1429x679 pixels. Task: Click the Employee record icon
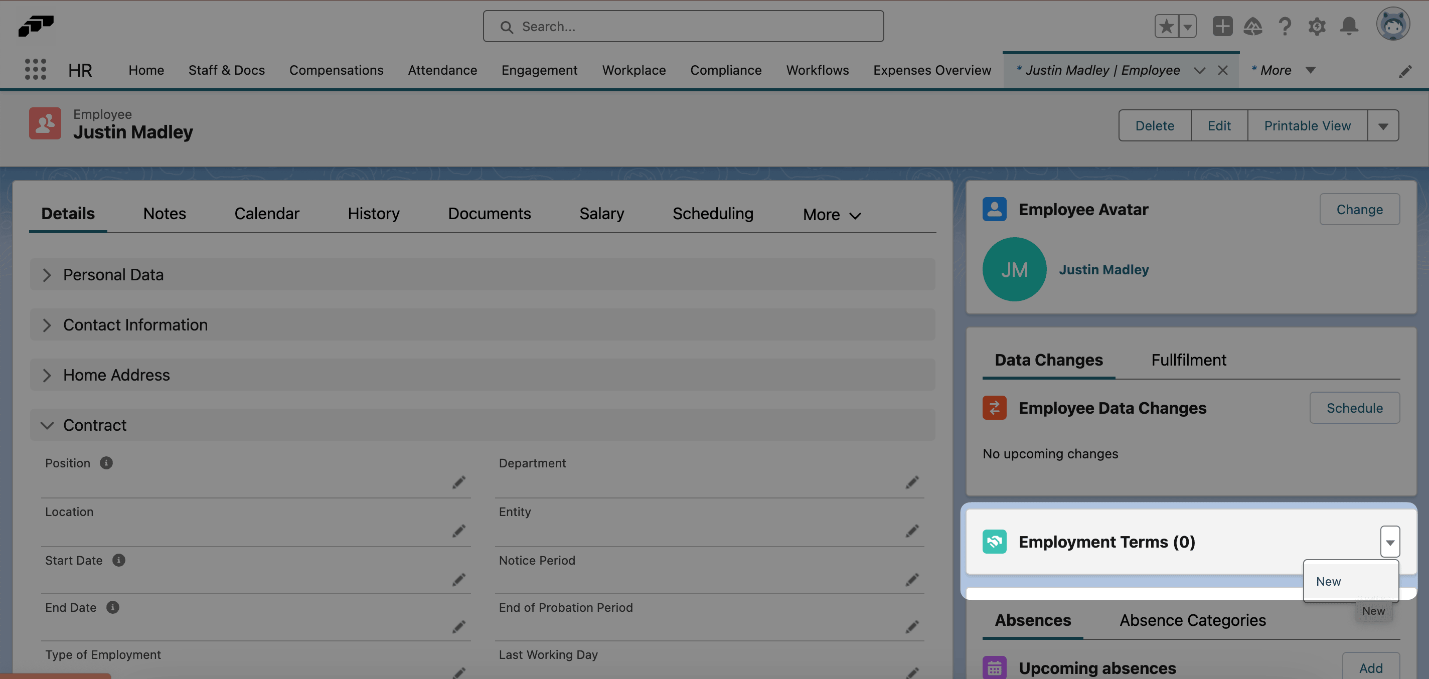(x=45, y=123)
